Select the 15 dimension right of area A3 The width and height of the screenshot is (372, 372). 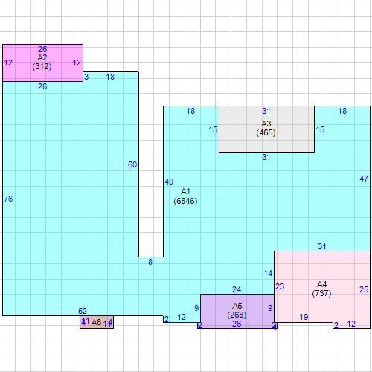coord(320,129)
